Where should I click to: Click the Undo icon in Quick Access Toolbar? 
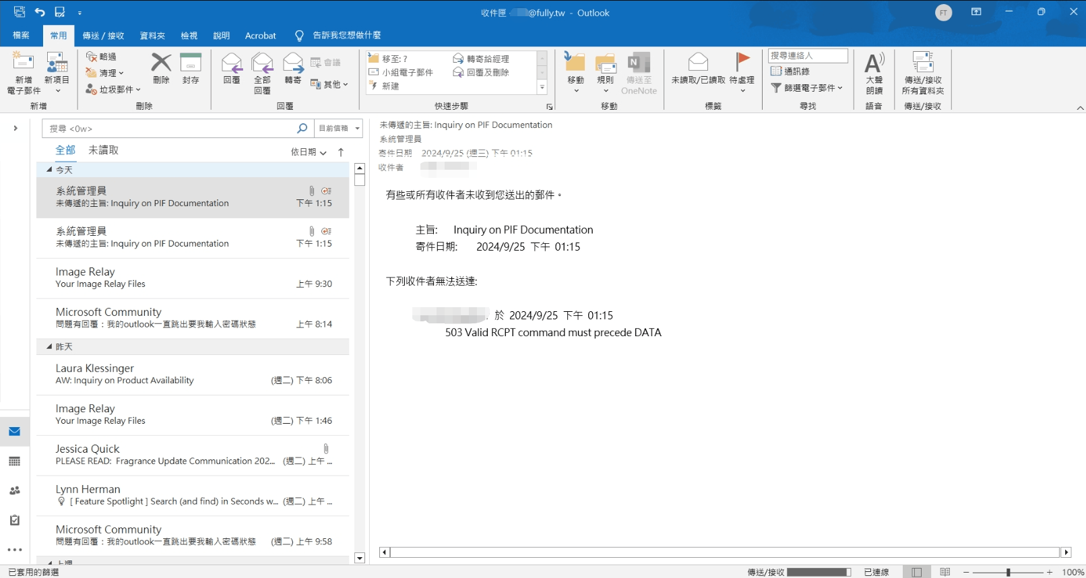pos(40,12)
